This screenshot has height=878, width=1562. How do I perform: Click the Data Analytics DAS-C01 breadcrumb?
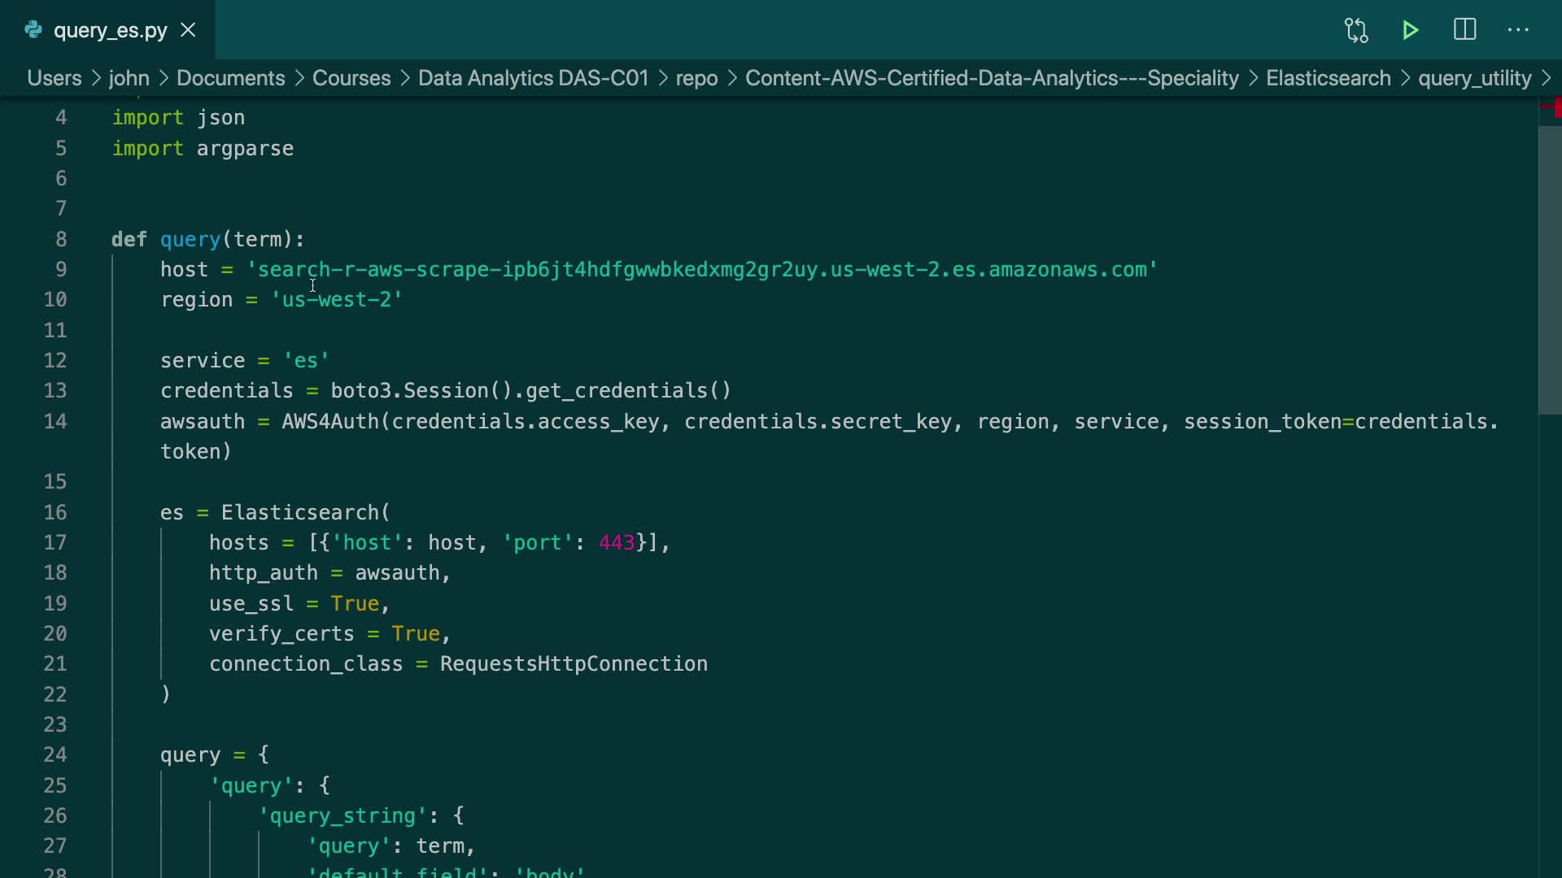coord(533,78)
